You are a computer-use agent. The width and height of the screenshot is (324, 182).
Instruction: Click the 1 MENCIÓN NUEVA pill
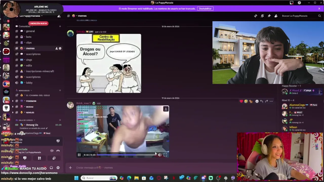coord(38,23)
